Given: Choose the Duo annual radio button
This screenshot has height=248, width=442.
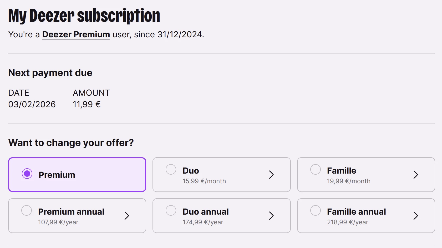Looking at the screenshot, I should coord(171,210).
